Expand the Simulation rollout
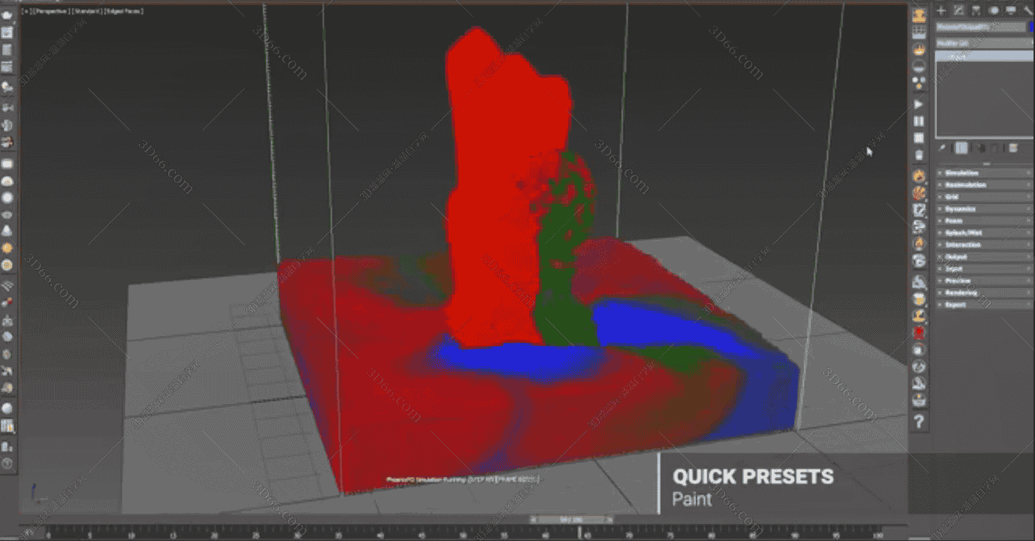Image resolution: width=1035 pixels, height=541 pixels. click(984, 173)
